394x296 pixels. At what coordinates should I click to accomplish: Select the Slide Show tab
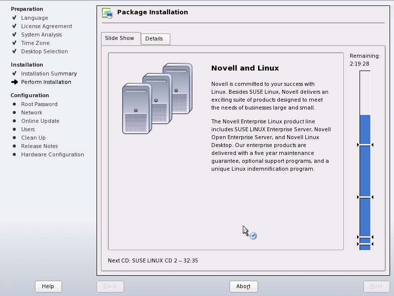tap(121, 38)
